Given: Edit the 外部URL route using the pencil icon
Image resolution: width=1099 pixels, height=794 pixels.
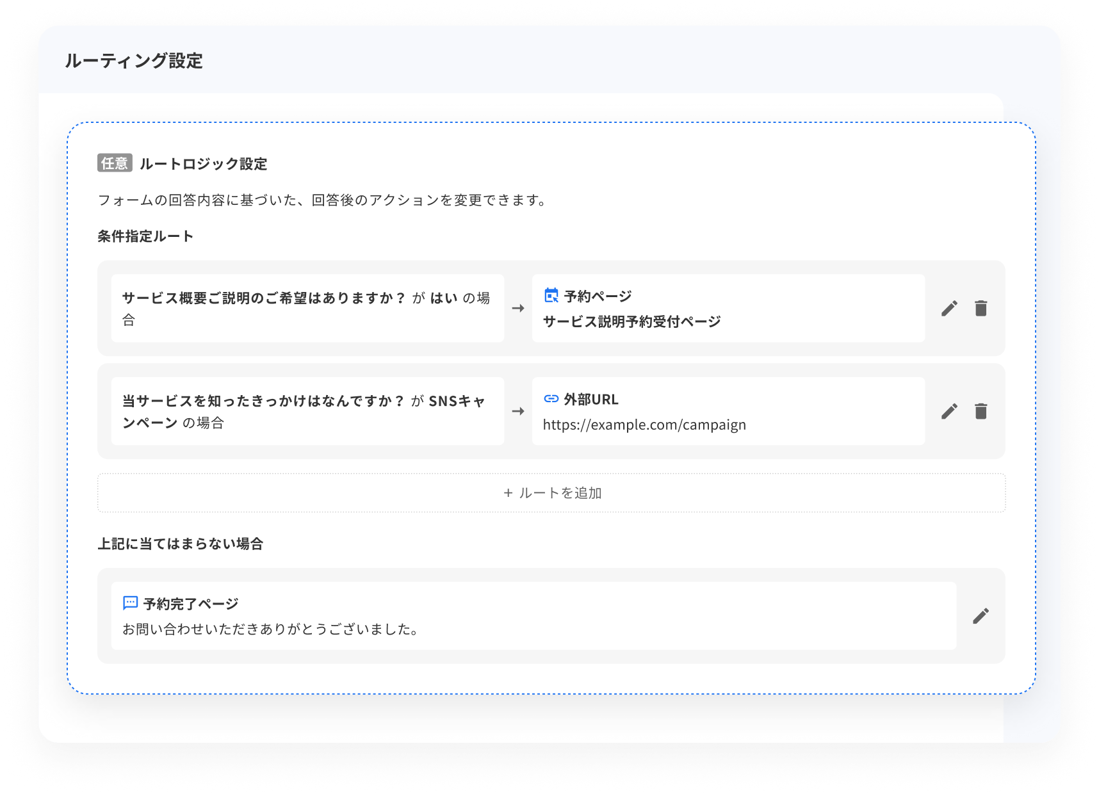Looking at the screenshot, I should pos(950,410).
